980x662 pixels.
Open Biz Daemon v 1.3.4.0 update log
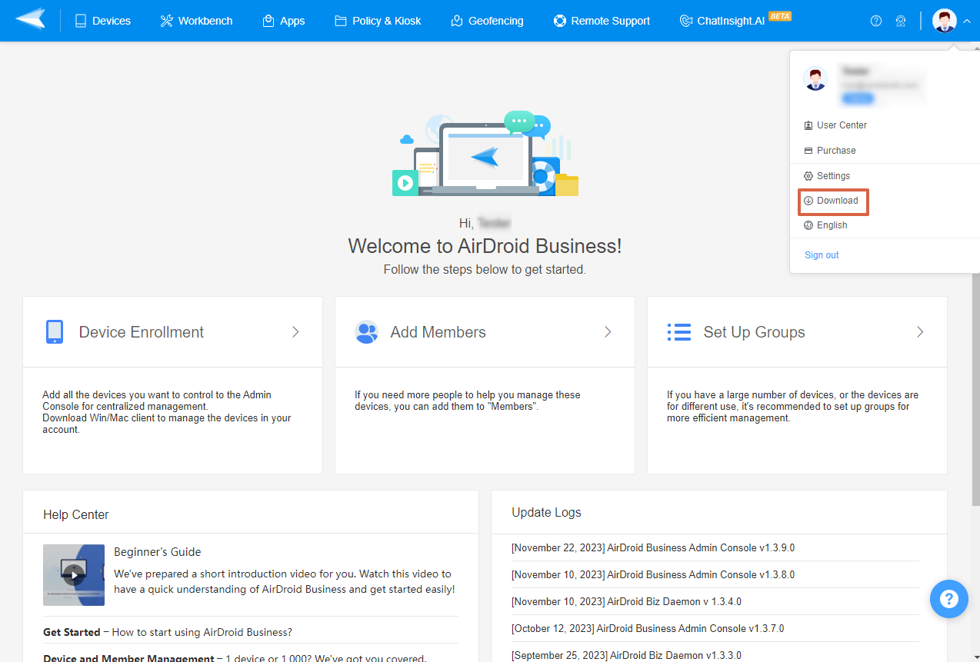tap(626, 602)
